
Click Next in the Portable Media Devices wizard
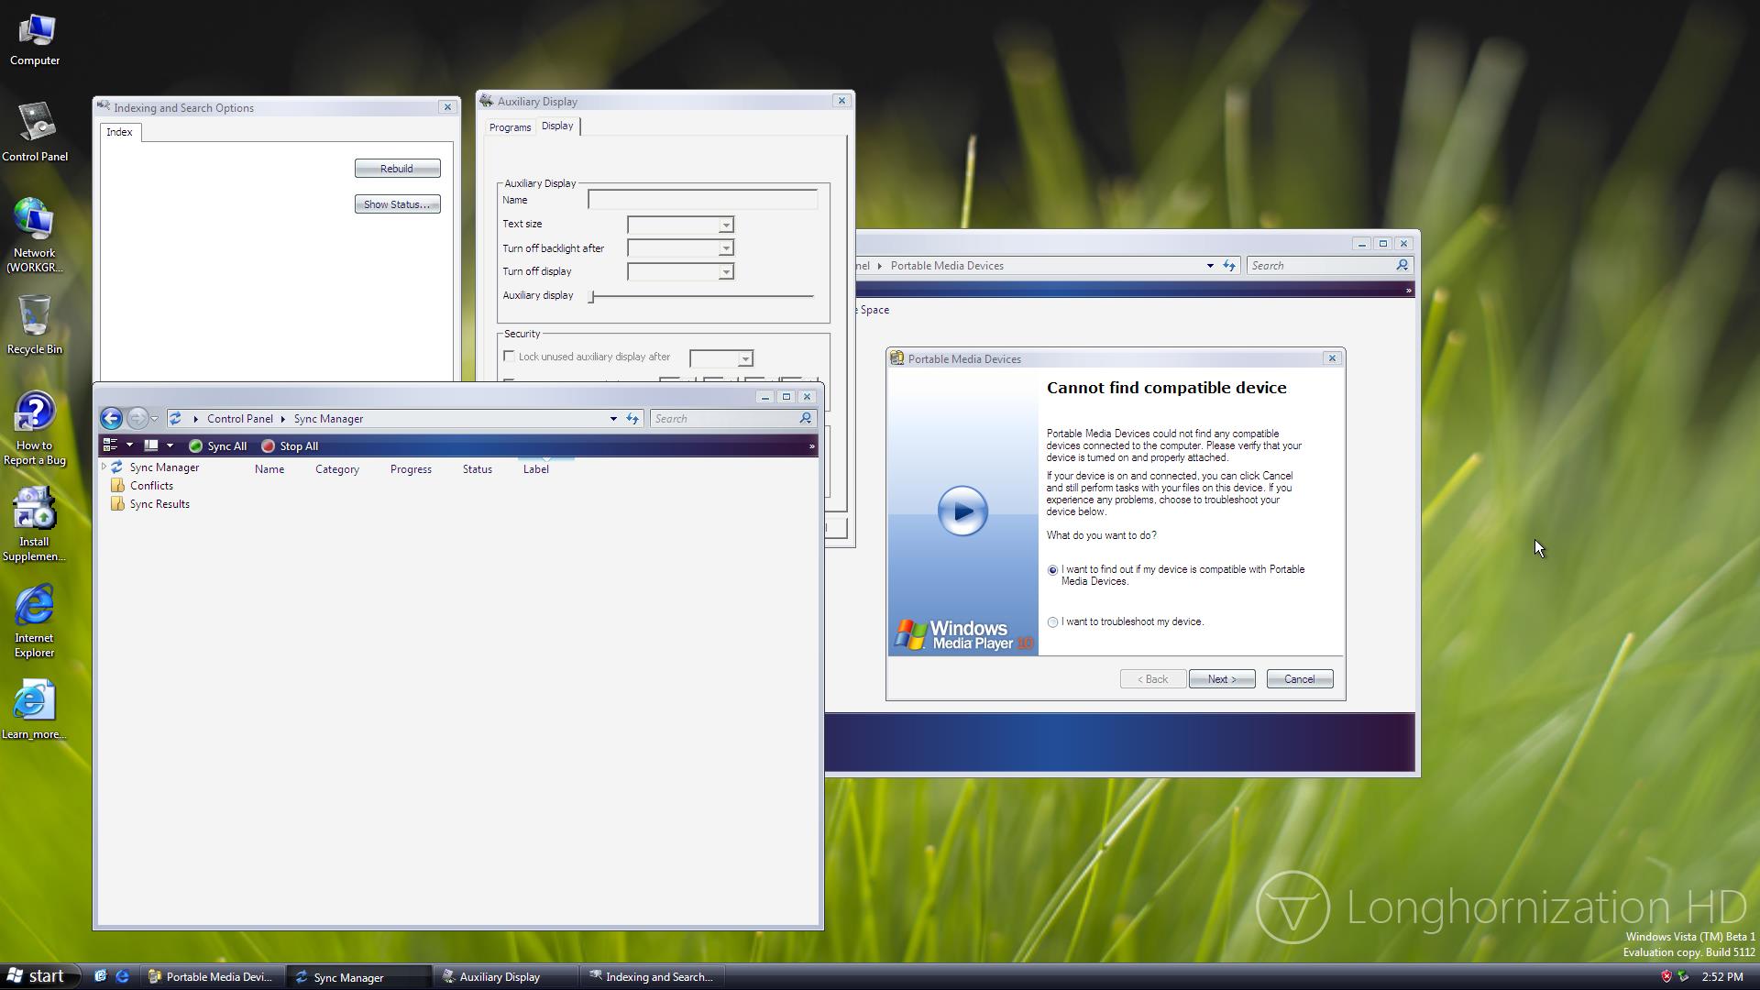coord(1221,679)
